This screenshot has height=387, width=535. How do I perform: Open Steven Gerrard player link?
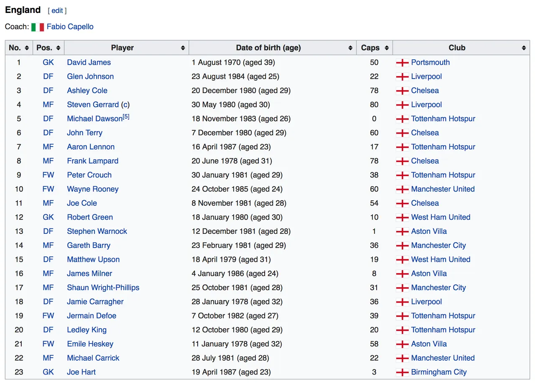[x=93, y=105]
